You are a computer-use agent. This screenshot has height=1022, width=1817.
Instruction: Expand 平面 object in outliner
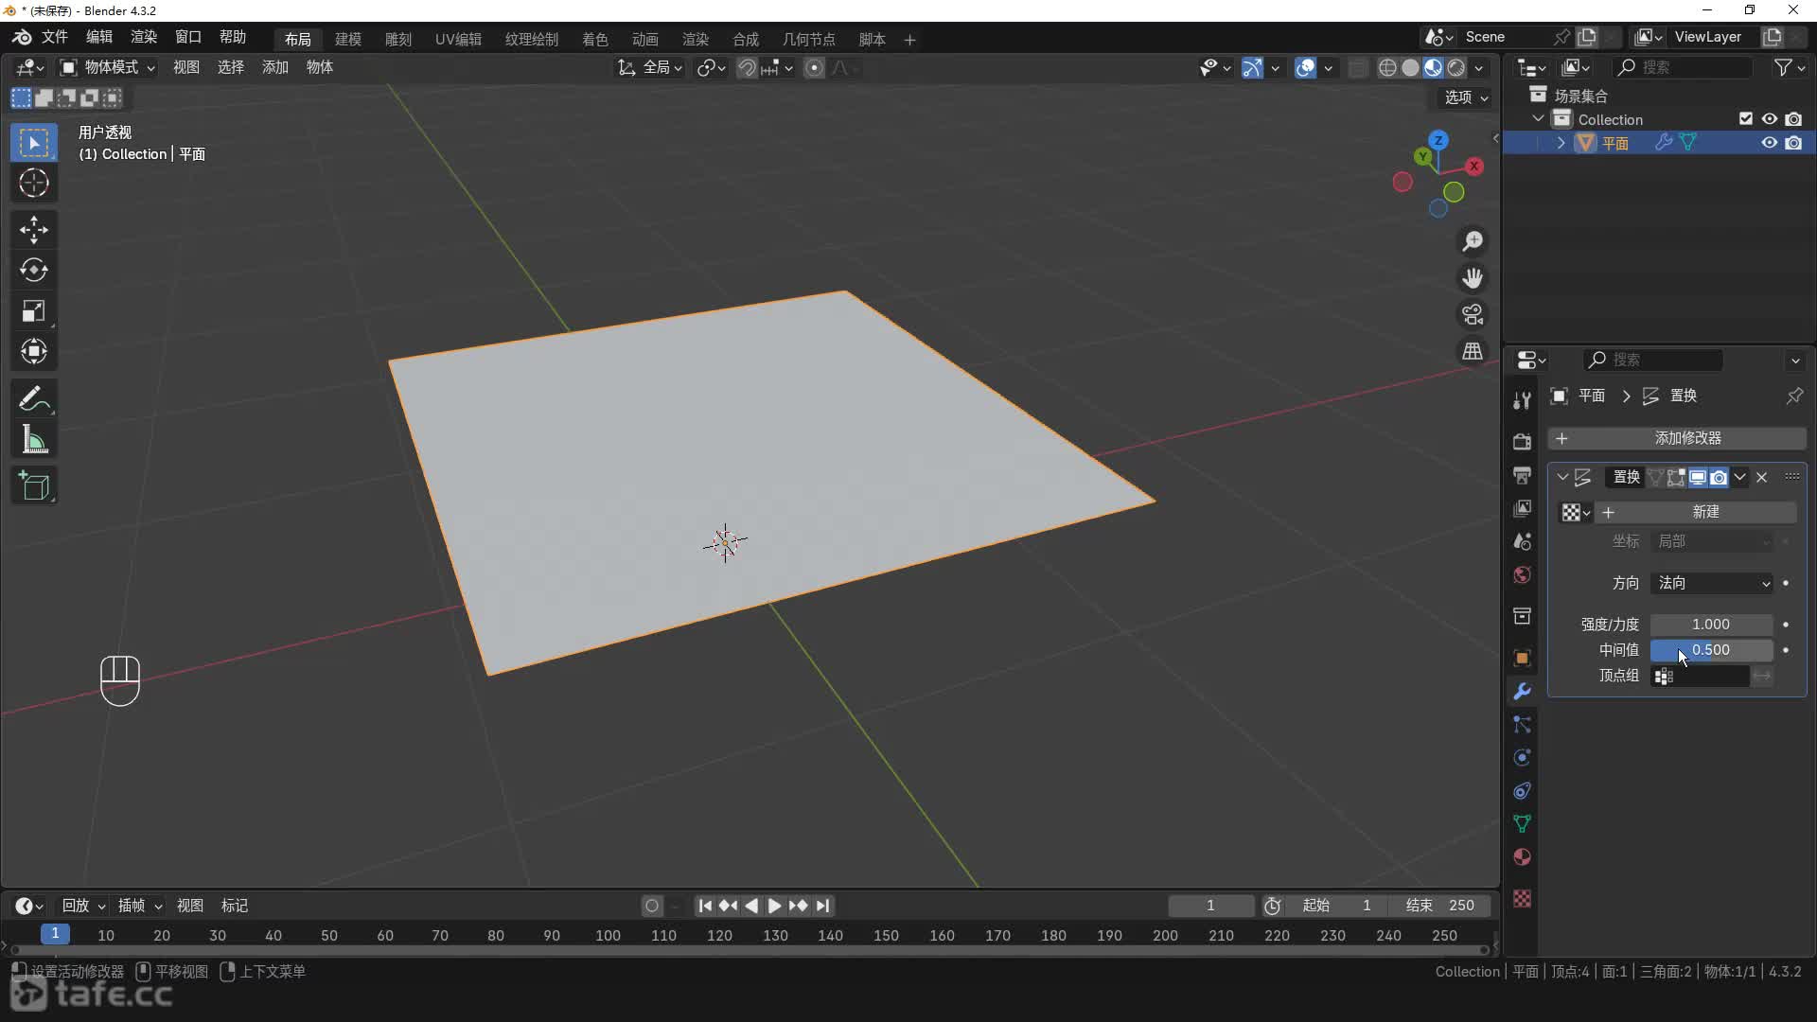(x=1561, y=143)
